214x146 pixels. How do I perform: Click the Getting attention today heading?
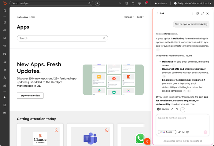(36, 119)
